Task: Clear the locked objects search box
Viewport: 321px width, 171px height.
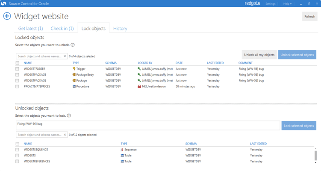Action: tap(65, 56)
